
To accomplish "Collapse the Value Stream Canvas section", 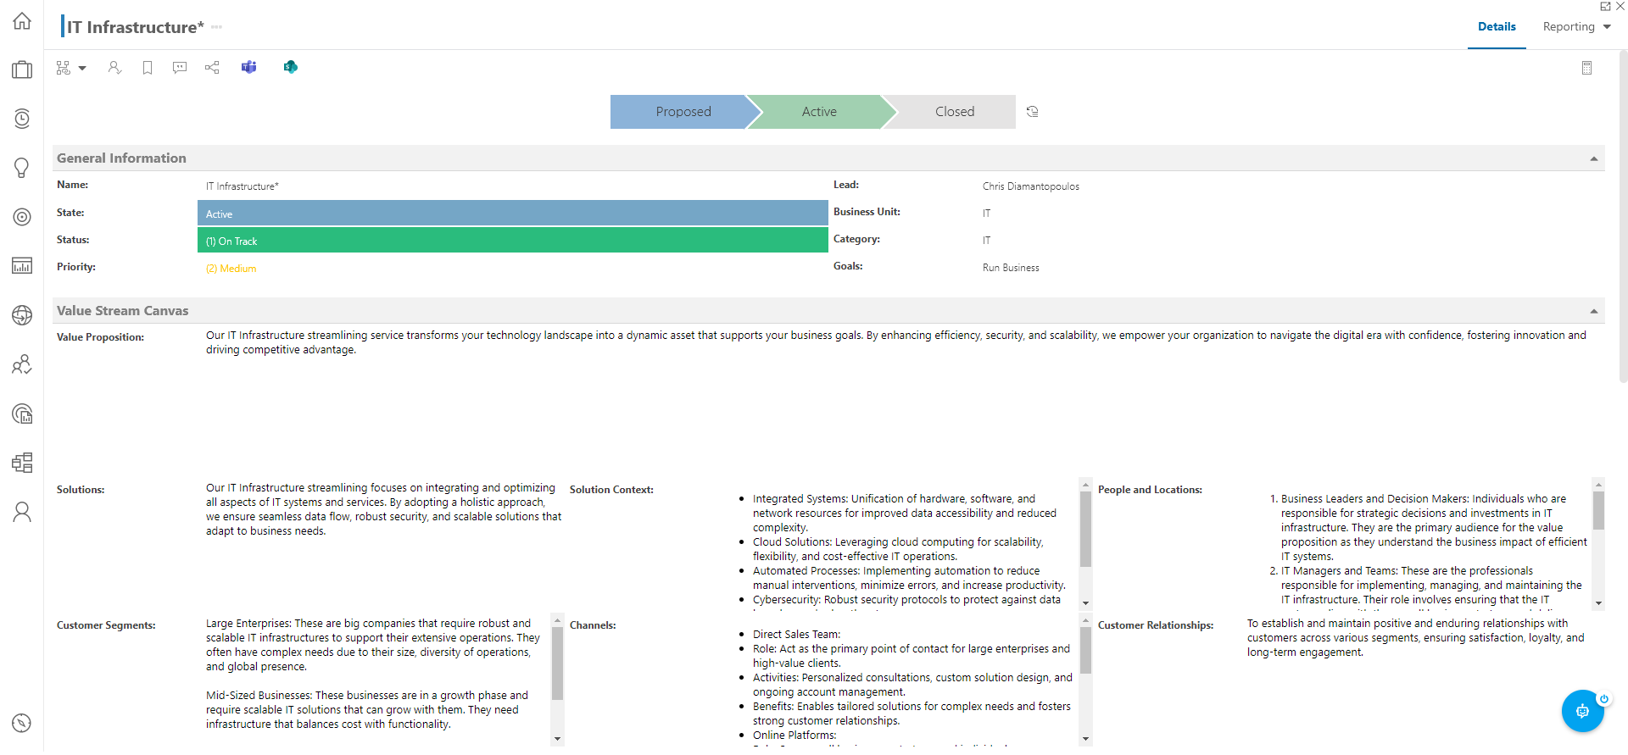I will point(1594,311).
